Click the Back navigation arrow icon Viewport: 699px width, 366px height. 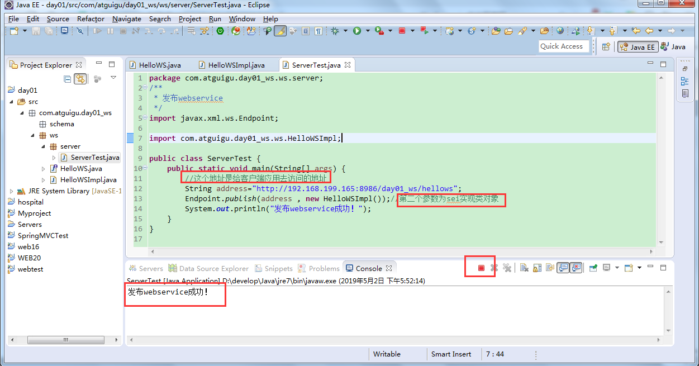tap(649, 31)
